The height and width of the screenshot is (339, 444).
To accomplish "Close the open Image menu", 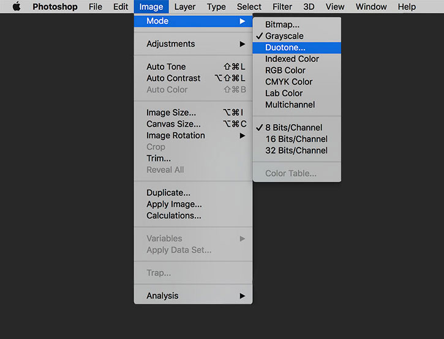I will (x=151, y=7).
